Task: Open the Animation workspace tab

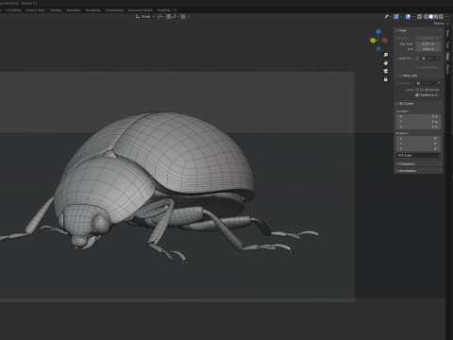Action: [74, 10]
